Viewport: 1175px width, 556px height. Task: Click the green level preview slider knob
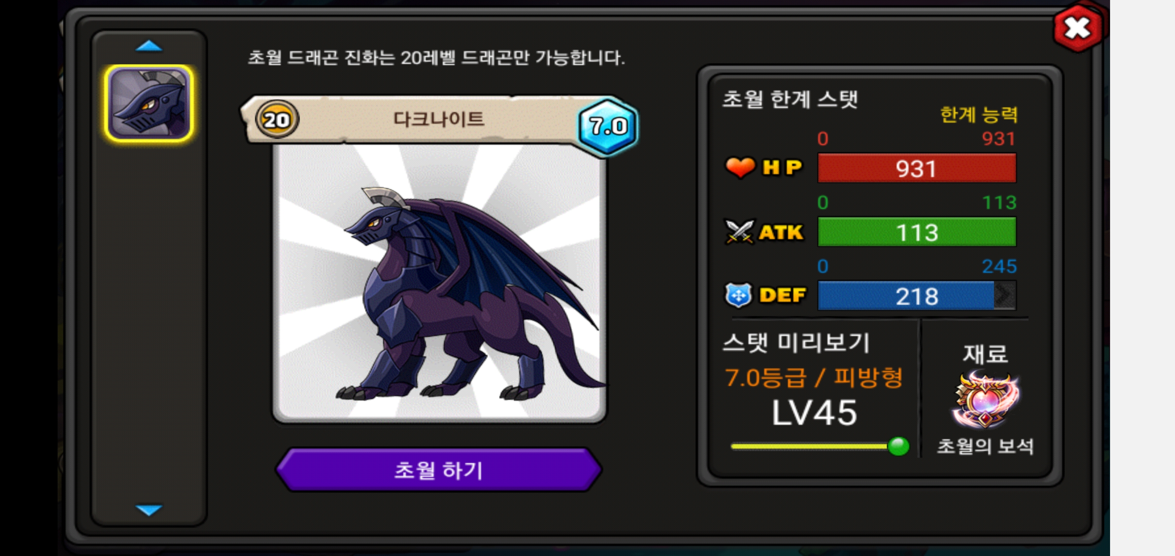(898, 446)
